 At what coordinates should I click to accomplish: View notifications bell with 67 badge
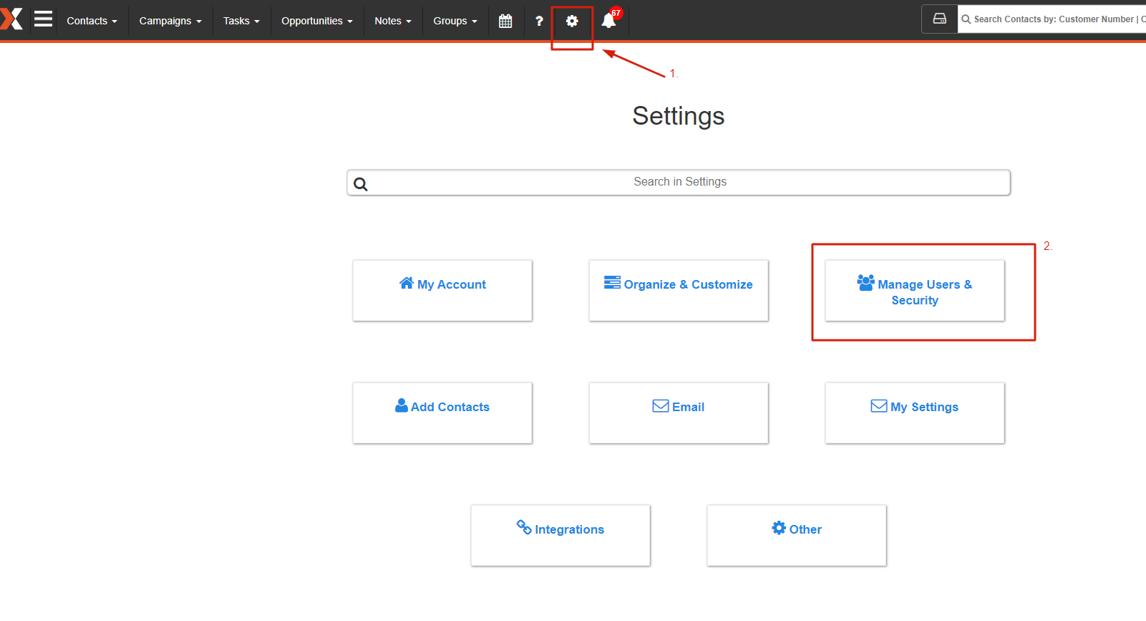point(610,19)
